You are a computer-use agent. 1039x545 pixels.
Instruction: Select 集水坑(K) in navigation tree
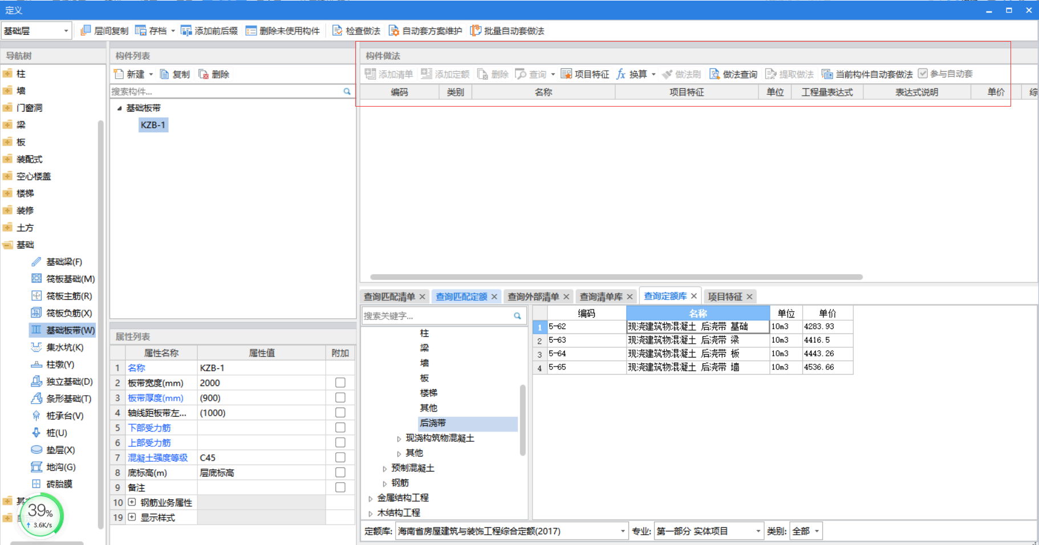[64, 347]
